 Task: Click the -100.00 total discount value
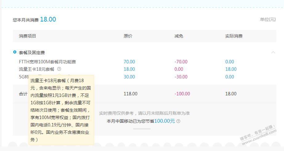[x=182, y=94]
